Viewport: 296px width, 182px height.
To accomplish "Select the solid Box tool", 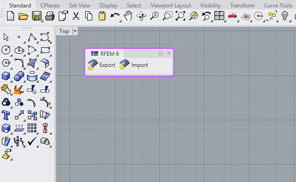I will (x=6, y=76).
